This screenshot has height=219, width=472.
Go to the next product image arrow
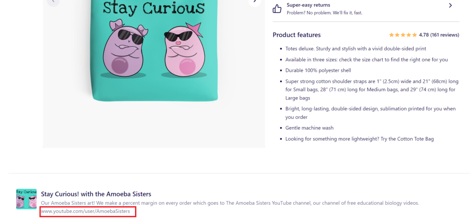click(254, 1)
